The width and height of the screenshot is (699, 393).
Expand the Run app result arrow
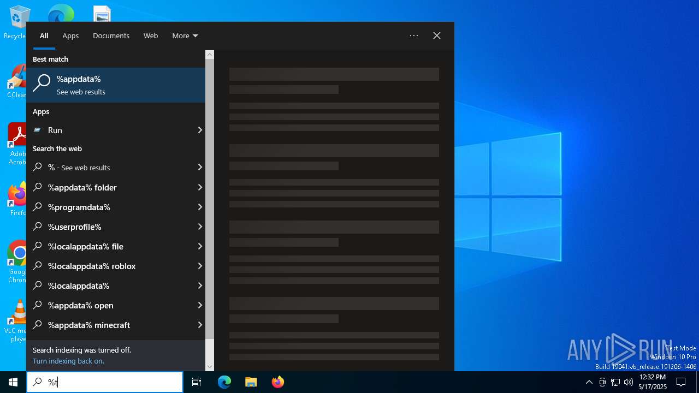tap(200, 130)
